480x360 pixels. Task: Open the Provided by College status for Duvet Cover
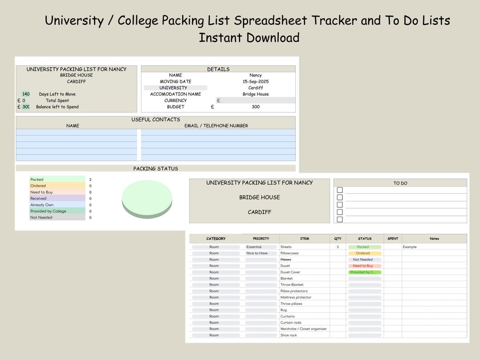(364, 272)
